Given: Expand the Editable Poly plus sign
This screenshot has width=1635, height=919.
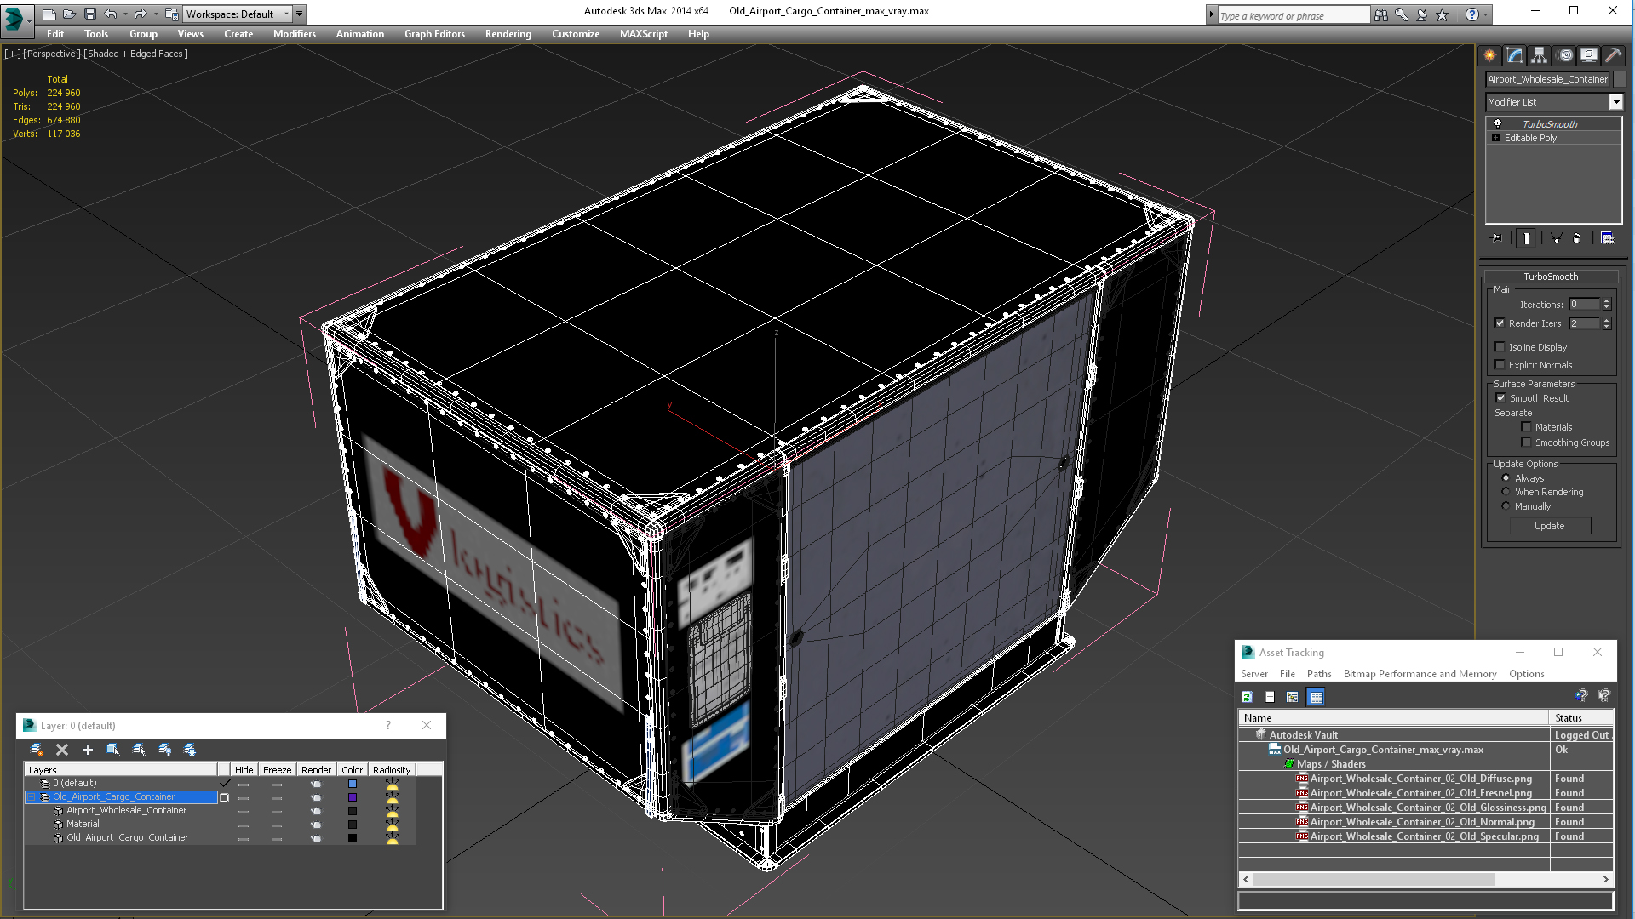Looking at the screenshot, I should click(x=1495, y=138).
